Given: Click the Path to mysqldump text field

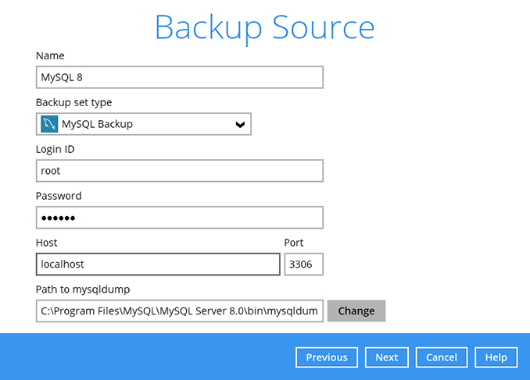Looking at the screenshot, I should click(x=180, y=311).
